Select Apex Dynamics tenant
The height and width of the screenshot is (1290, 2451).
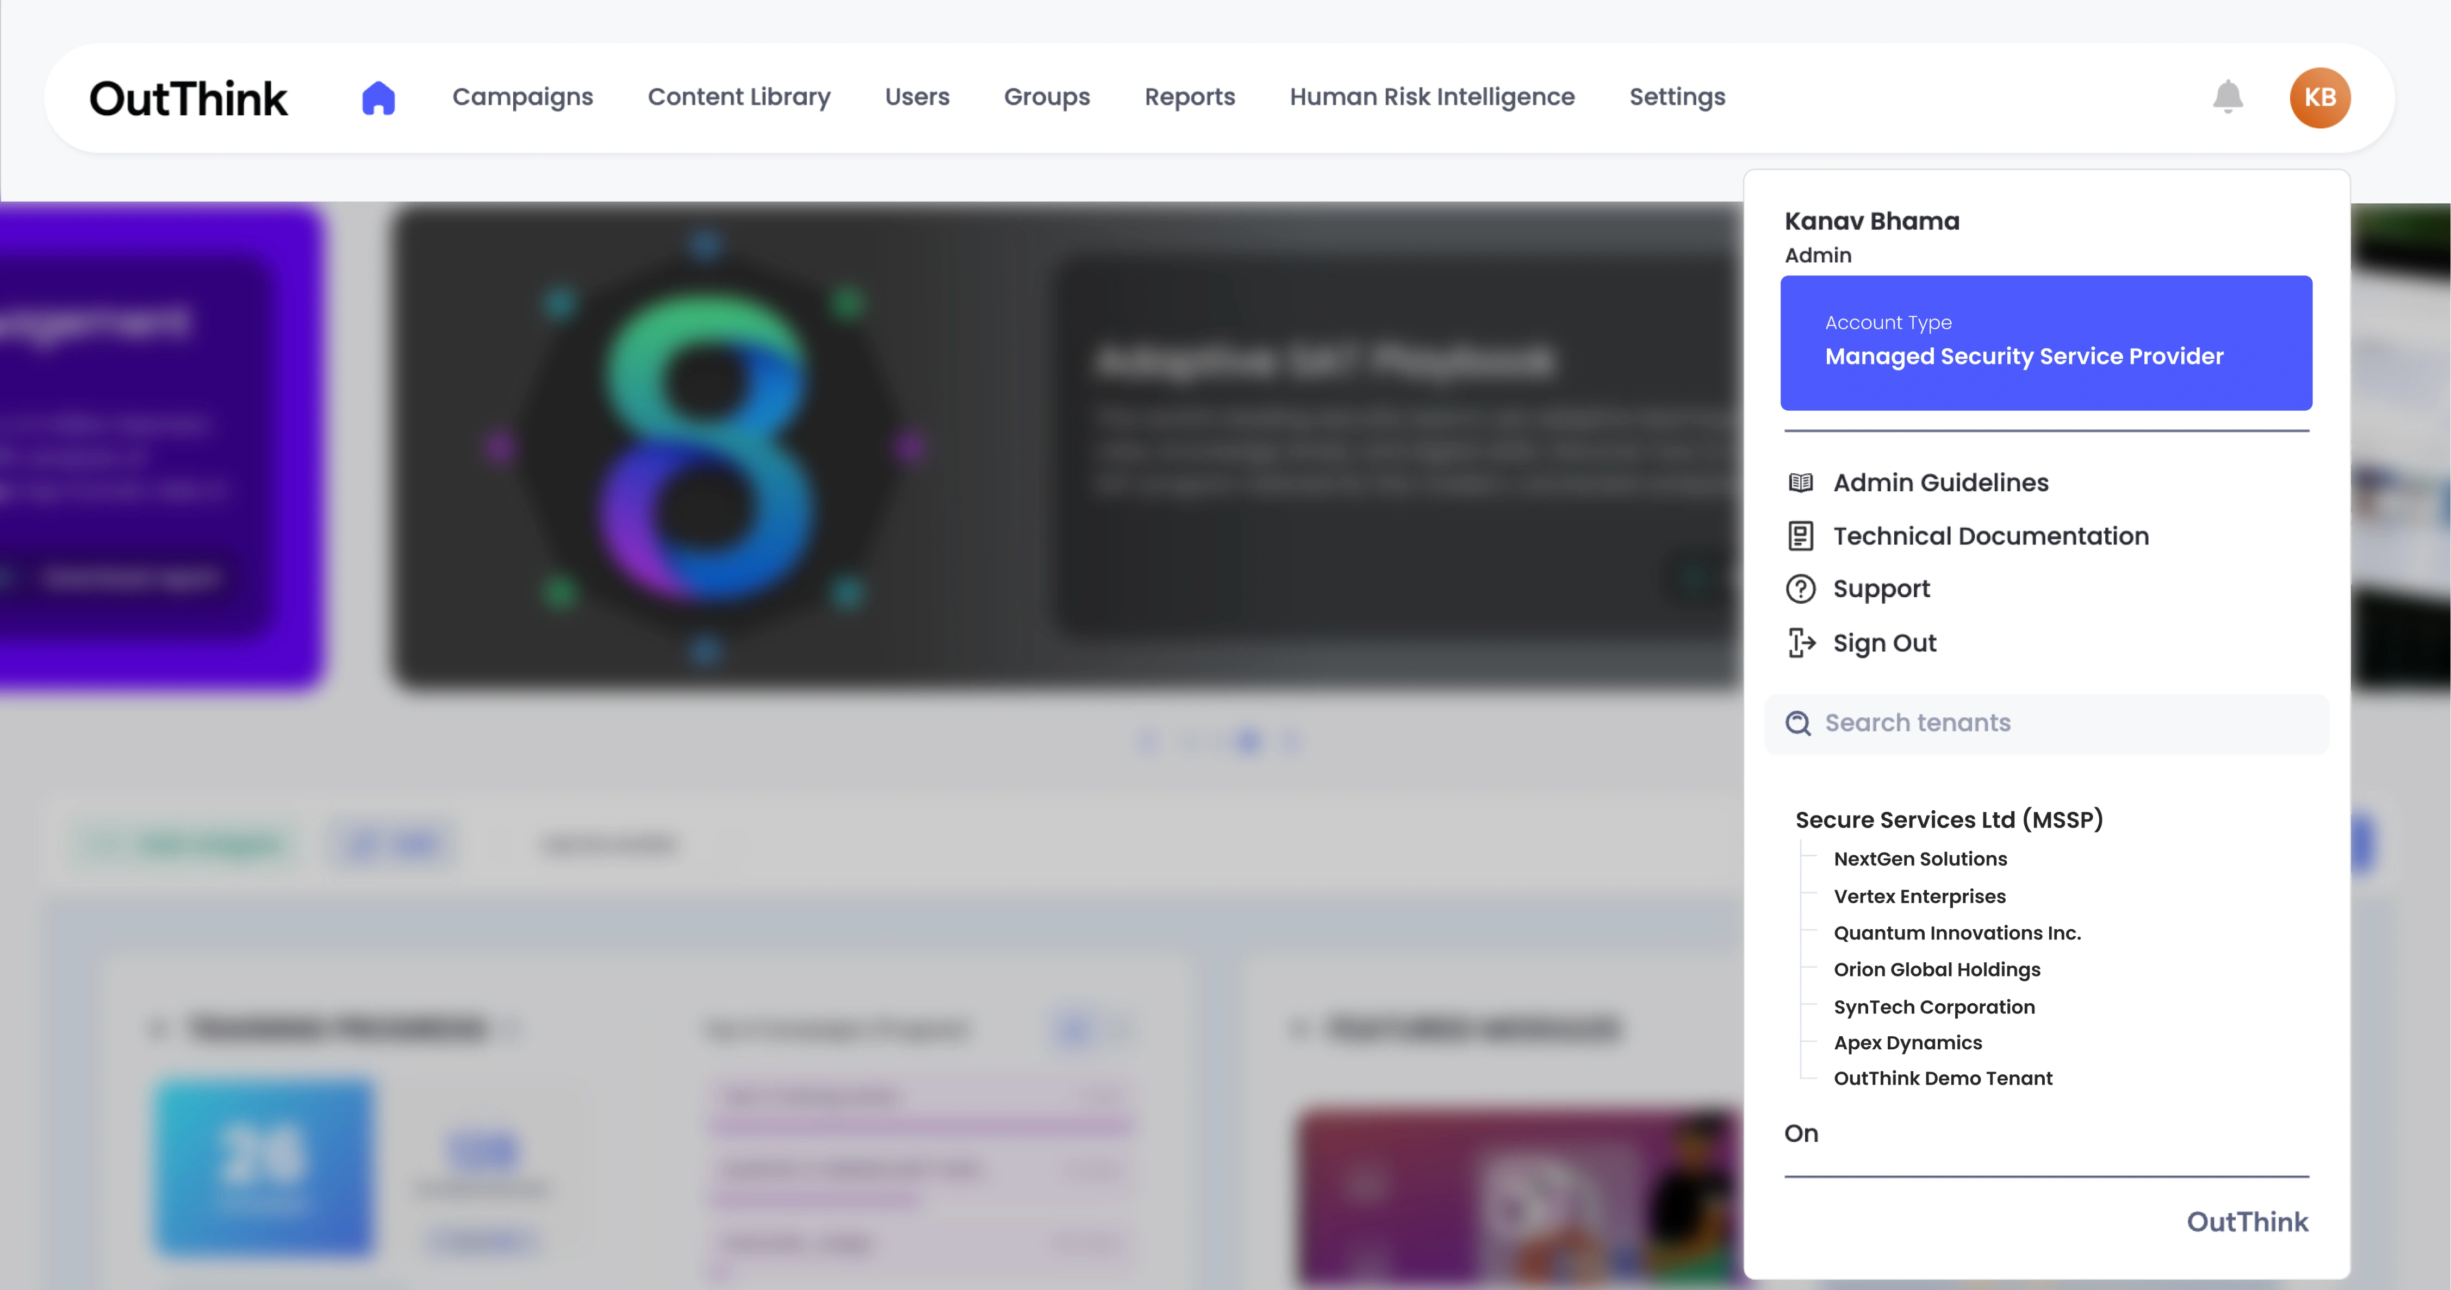click(x=1907, y=1043)
